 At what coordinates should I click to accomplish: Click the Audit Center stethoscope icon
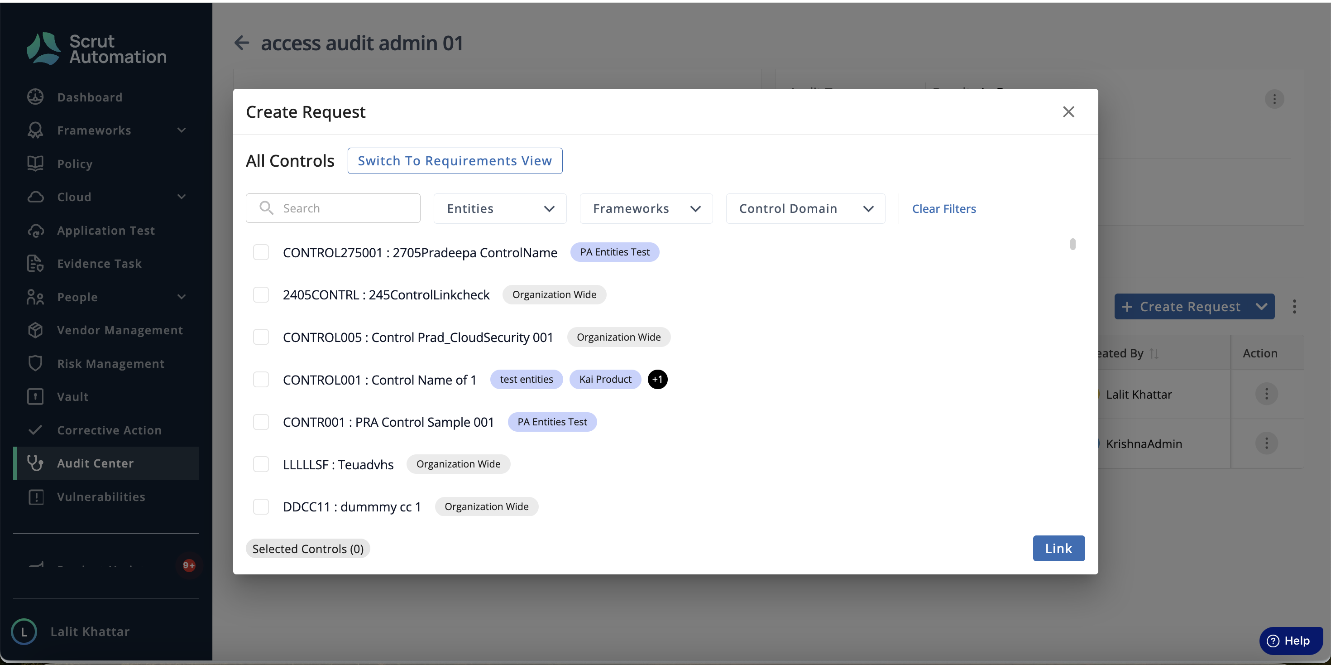tap(35, 463)
